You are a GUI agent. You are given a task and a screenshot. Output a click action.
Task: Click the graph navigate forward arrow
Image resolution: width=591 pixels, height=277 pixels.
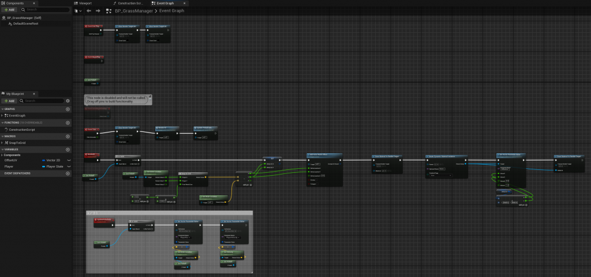[98, 11]
